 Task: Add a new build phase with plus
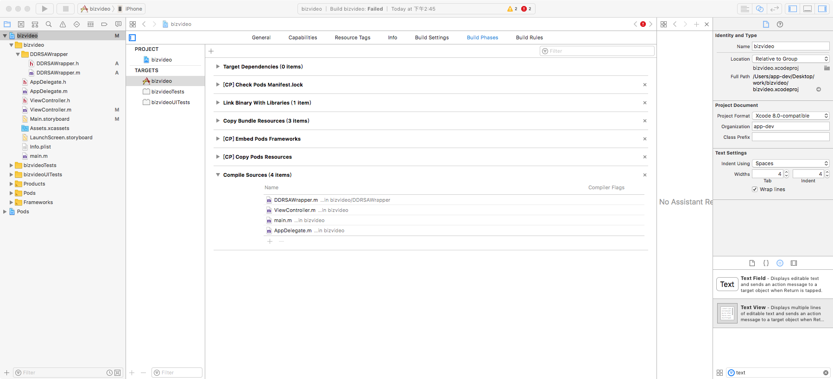(x=211, y=51)
